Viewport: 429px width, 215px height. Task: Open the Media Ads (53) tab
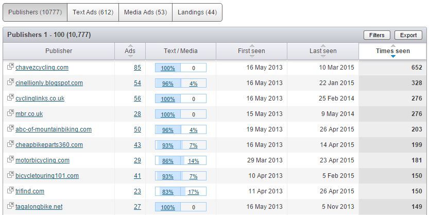tap(145, 12)
